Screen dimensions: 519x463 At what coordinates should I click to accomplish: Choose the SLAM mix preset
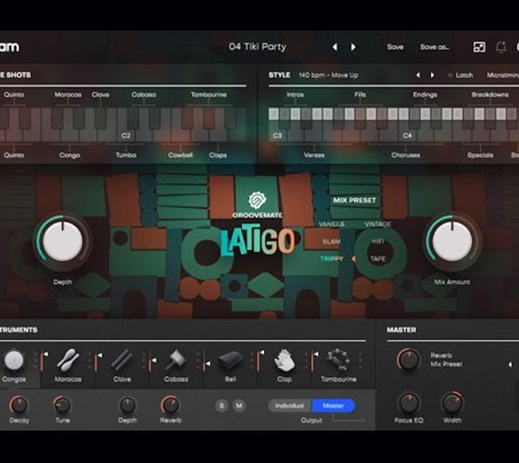click(x=332, y=242)
